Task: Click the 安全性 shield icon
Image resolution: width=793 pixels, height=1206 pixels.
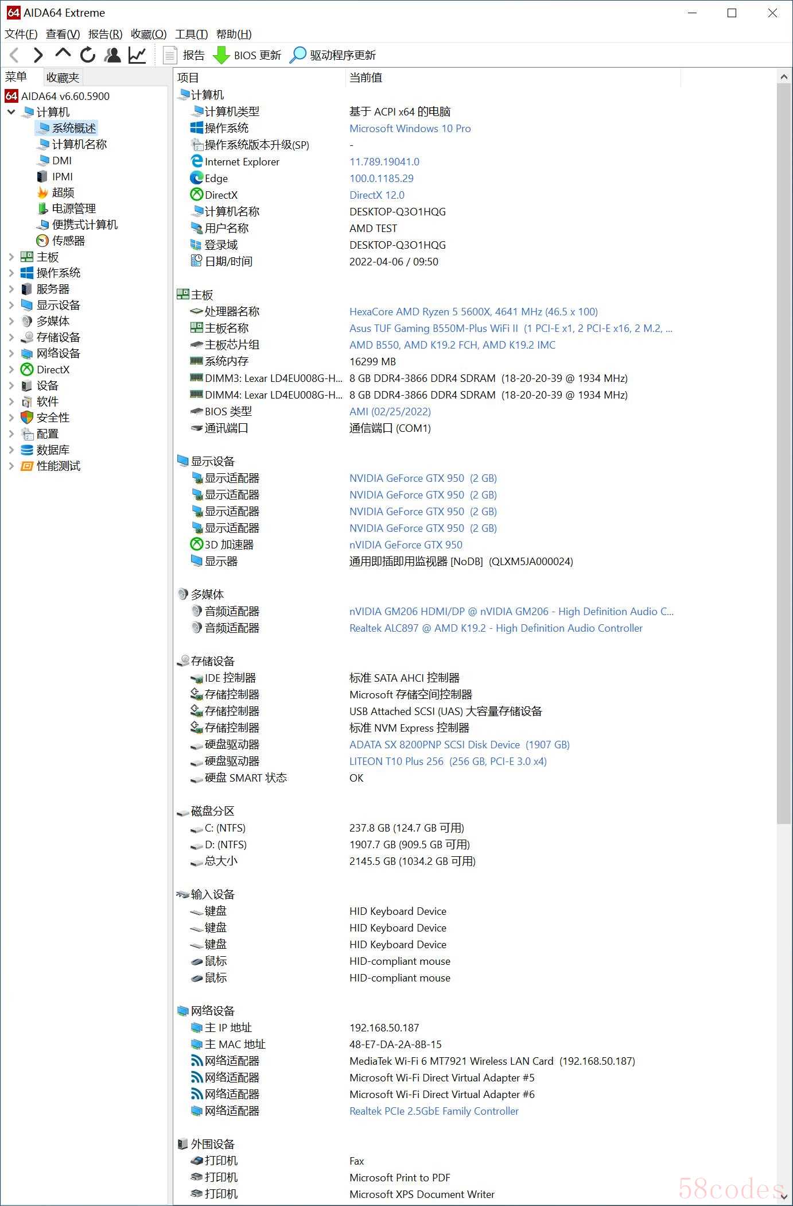Action: pos(26,418)
